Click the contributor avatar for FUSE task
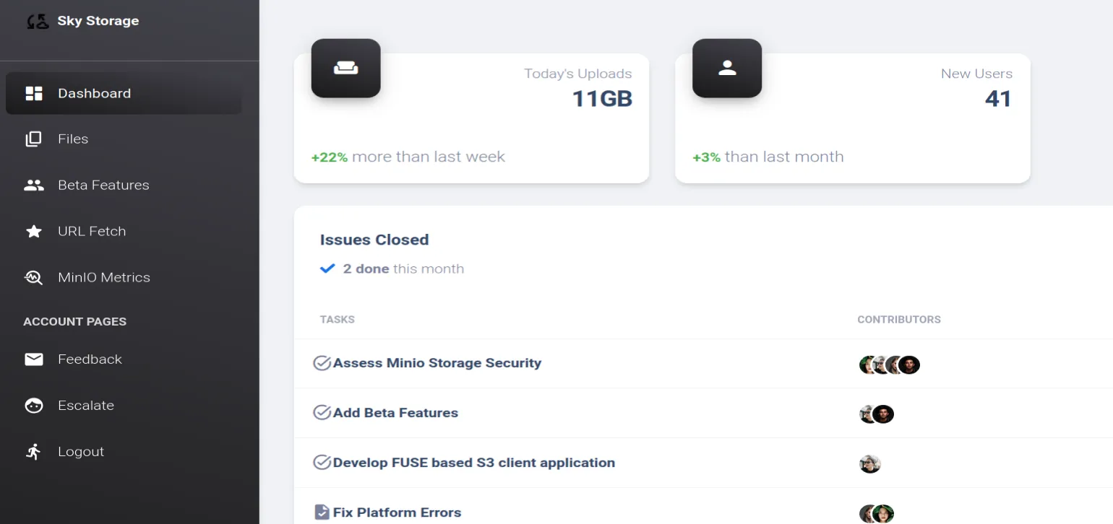1113x524 pixels. pos(869,464)
